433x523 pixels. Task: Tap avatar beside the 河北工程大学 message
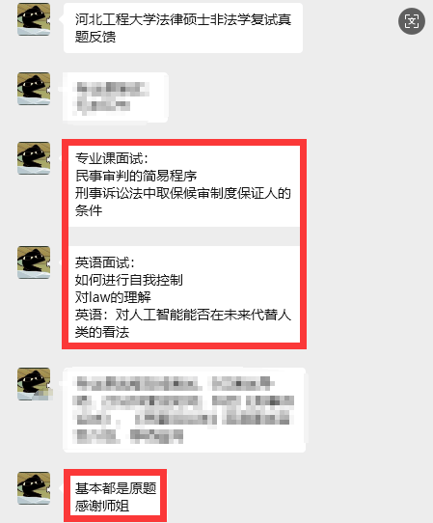[x=34, y=19]
